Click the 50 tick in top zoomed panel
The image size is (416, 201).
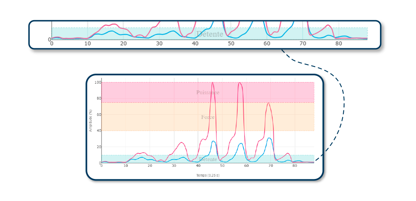click(231, 43)
